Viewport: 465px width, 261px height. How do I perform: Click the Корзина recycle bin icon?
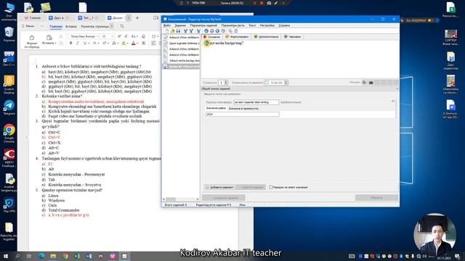pyautogui.click(x=9, y=34)
